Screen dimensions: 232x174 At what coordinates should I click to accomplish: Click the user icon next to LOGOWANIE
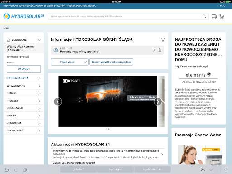click(x=9, y=40)
